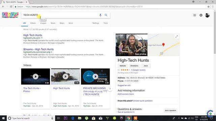This screenshot has width=216, height=121.
Task: Open Google notifications bell
Action: tap(201, 15)
